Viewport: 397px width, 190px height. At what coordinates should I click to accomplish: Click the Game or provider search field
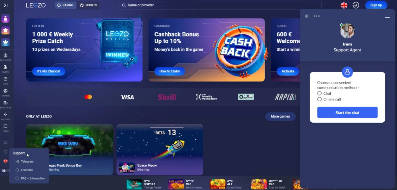[220, 5]
